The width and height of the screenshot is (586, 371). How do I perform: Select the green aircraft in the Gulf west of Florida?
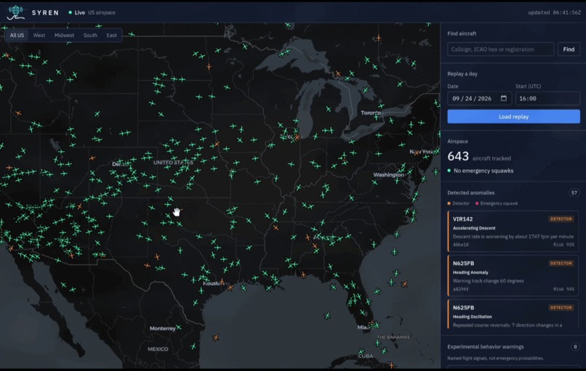coord(327,316)
